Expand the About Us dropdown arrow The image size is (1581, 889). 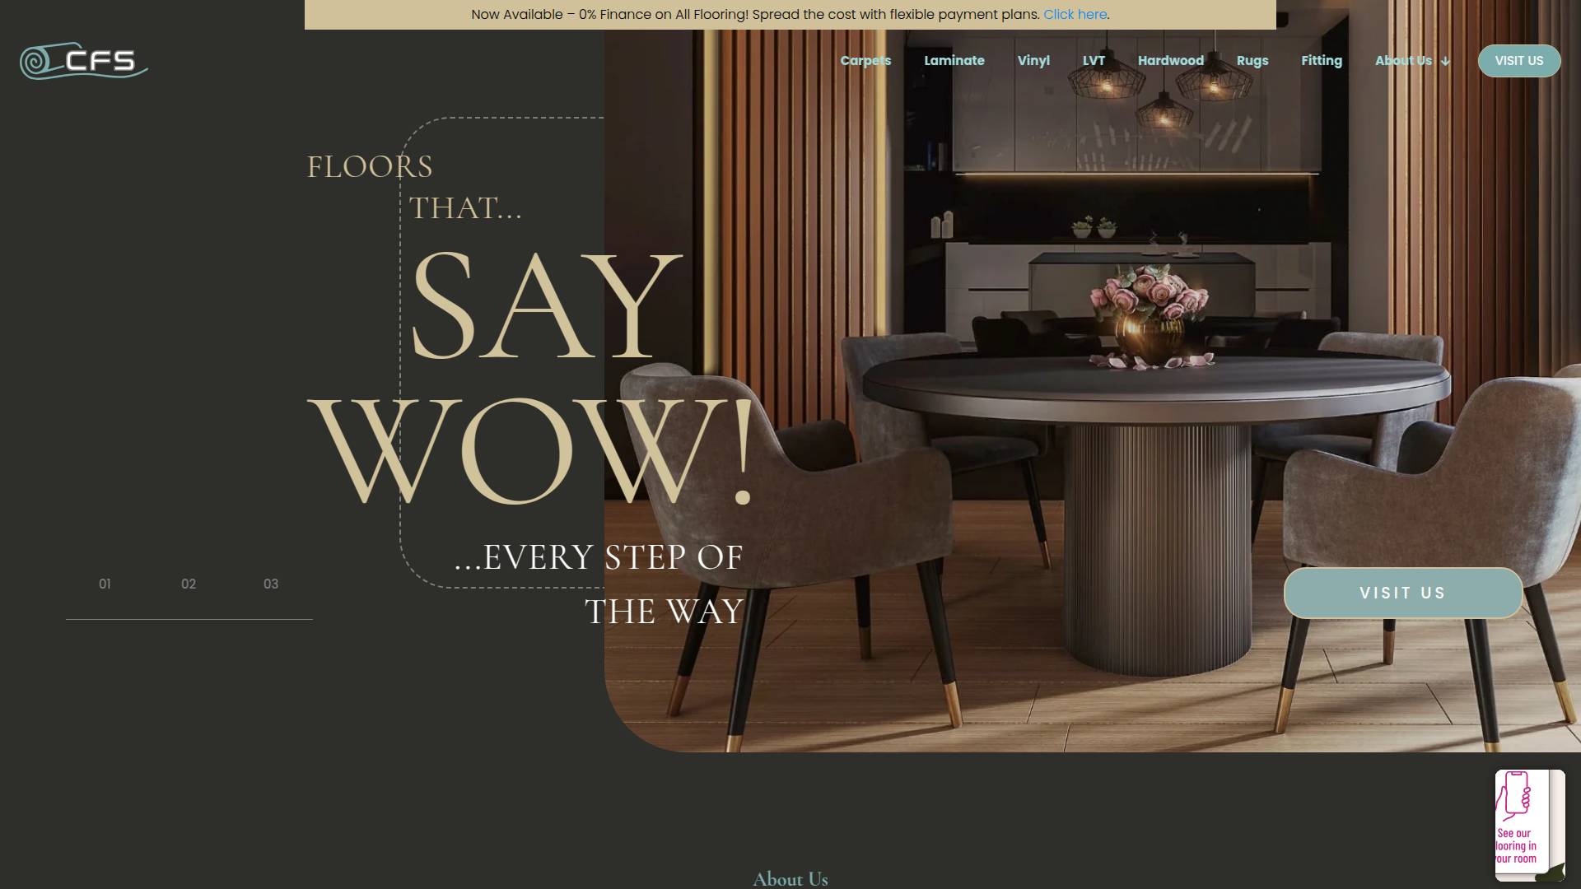tap(1445, 62)
